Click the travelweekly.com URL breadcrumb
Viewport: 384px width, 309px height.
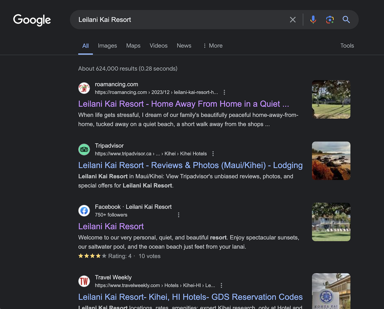coord(155,285)
